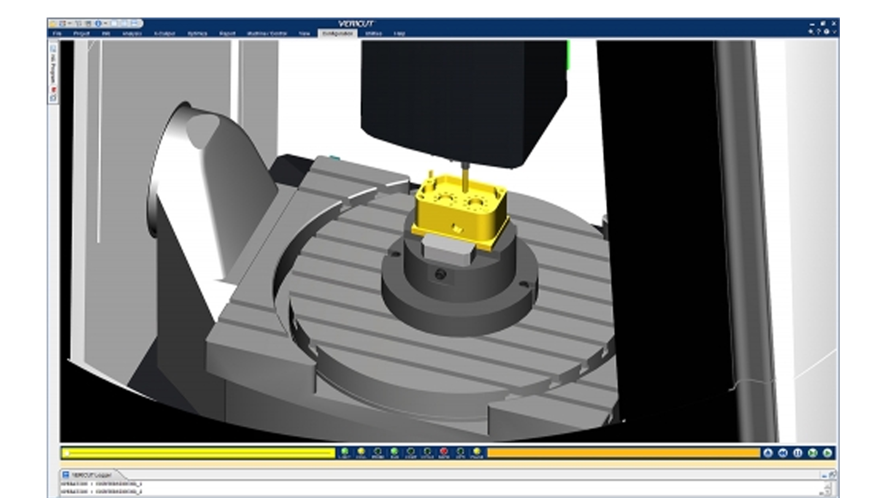Toggle the red status indicator light
This screenshot has width=886, height=498.
click(x=444, y=451)
